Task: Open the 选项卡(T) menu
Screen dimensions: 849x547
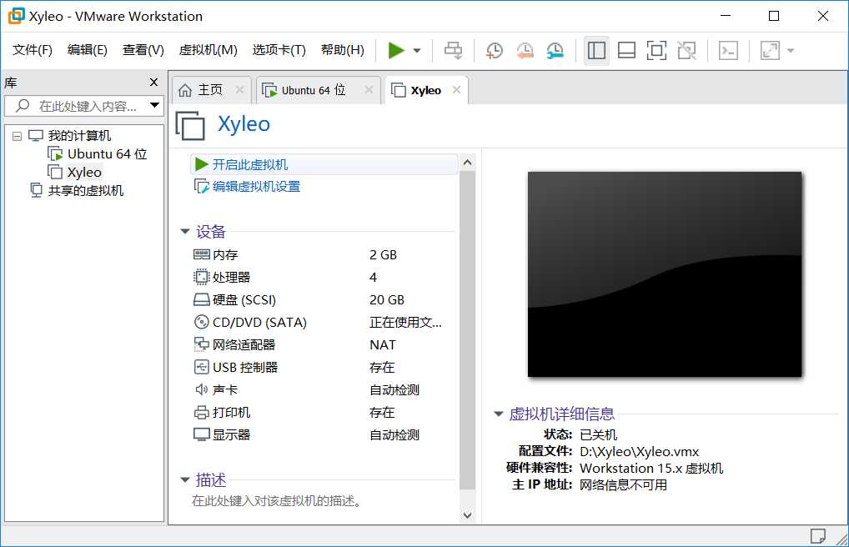Action: 279,50
